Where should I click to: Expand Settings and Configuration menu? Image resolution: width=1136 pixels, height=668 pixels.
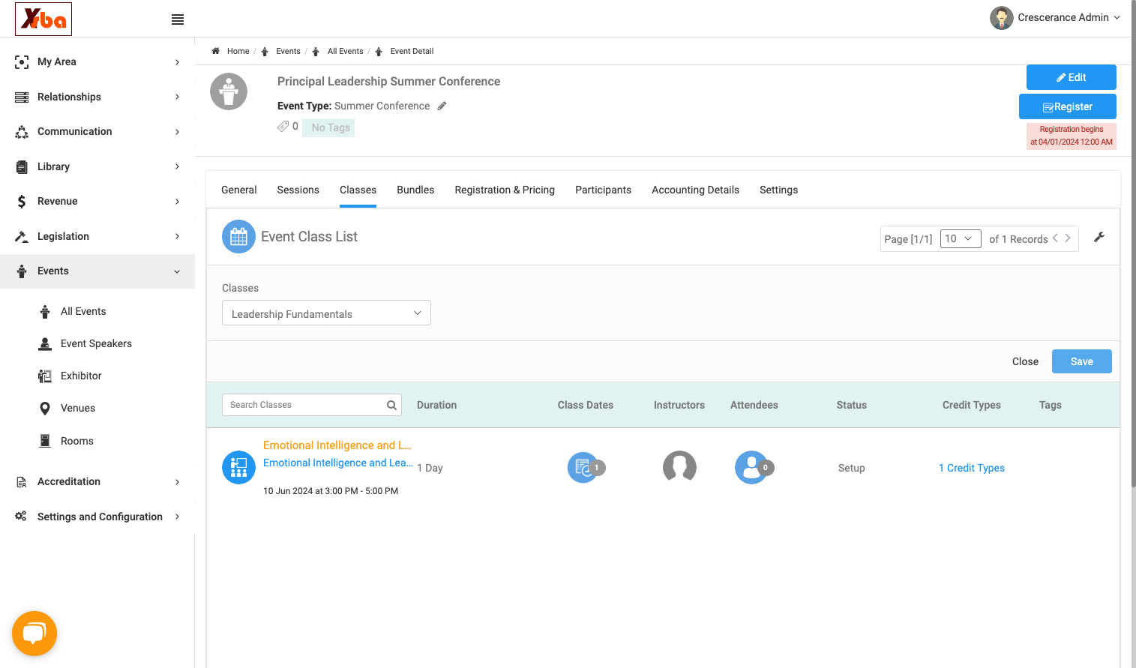[x=97, y=517]
